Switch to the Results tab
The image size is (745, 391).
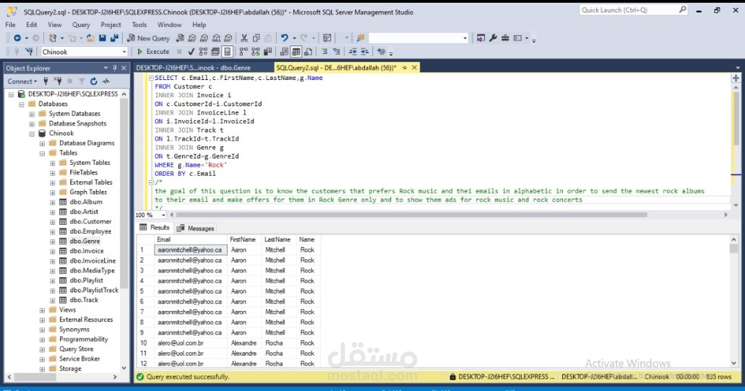point(155,228)
